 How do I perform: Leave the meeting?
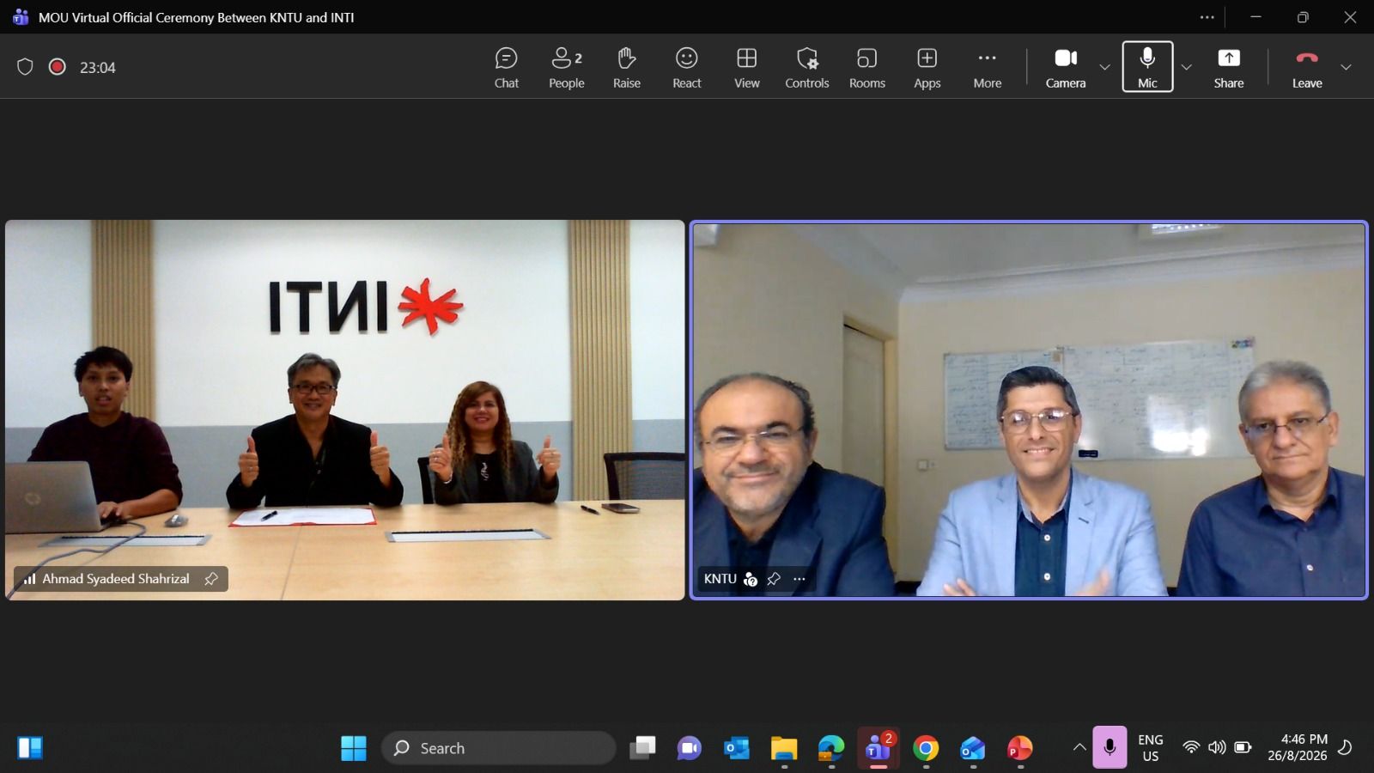pos(1307,68)
